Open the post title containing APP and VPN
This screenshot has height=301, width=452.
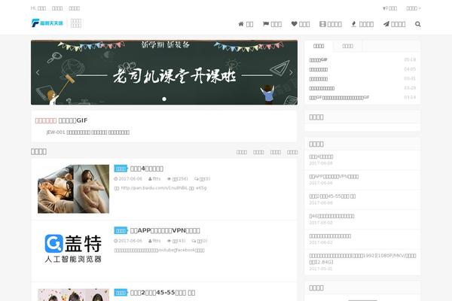[x=165, y=230]
